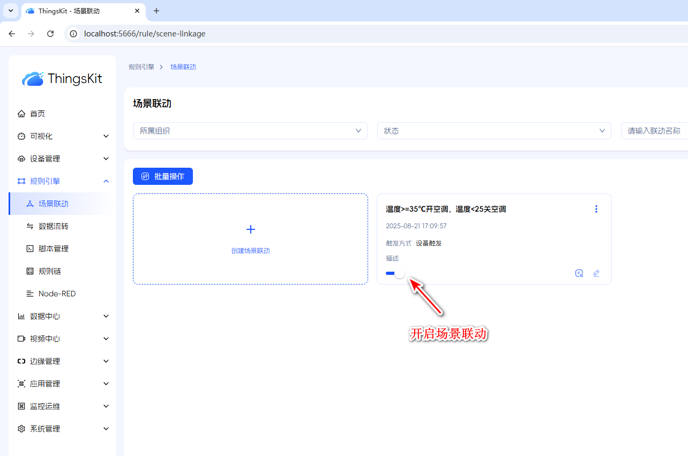
Task: Open the scene linkage details icon
Action: click(x=579, y=273)
